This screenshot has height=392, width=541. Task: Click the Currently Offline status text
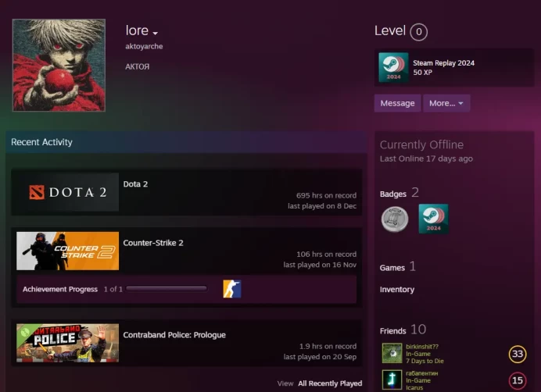point(421,144)
